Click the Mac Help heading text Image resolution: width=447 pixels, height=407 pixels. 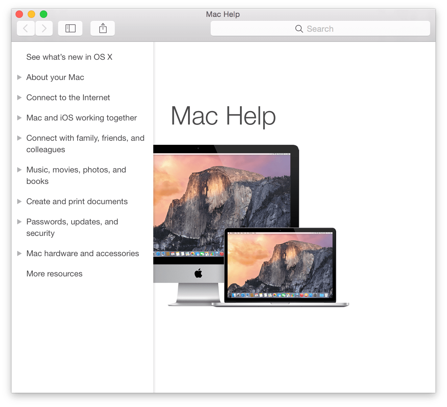point(223,116)
